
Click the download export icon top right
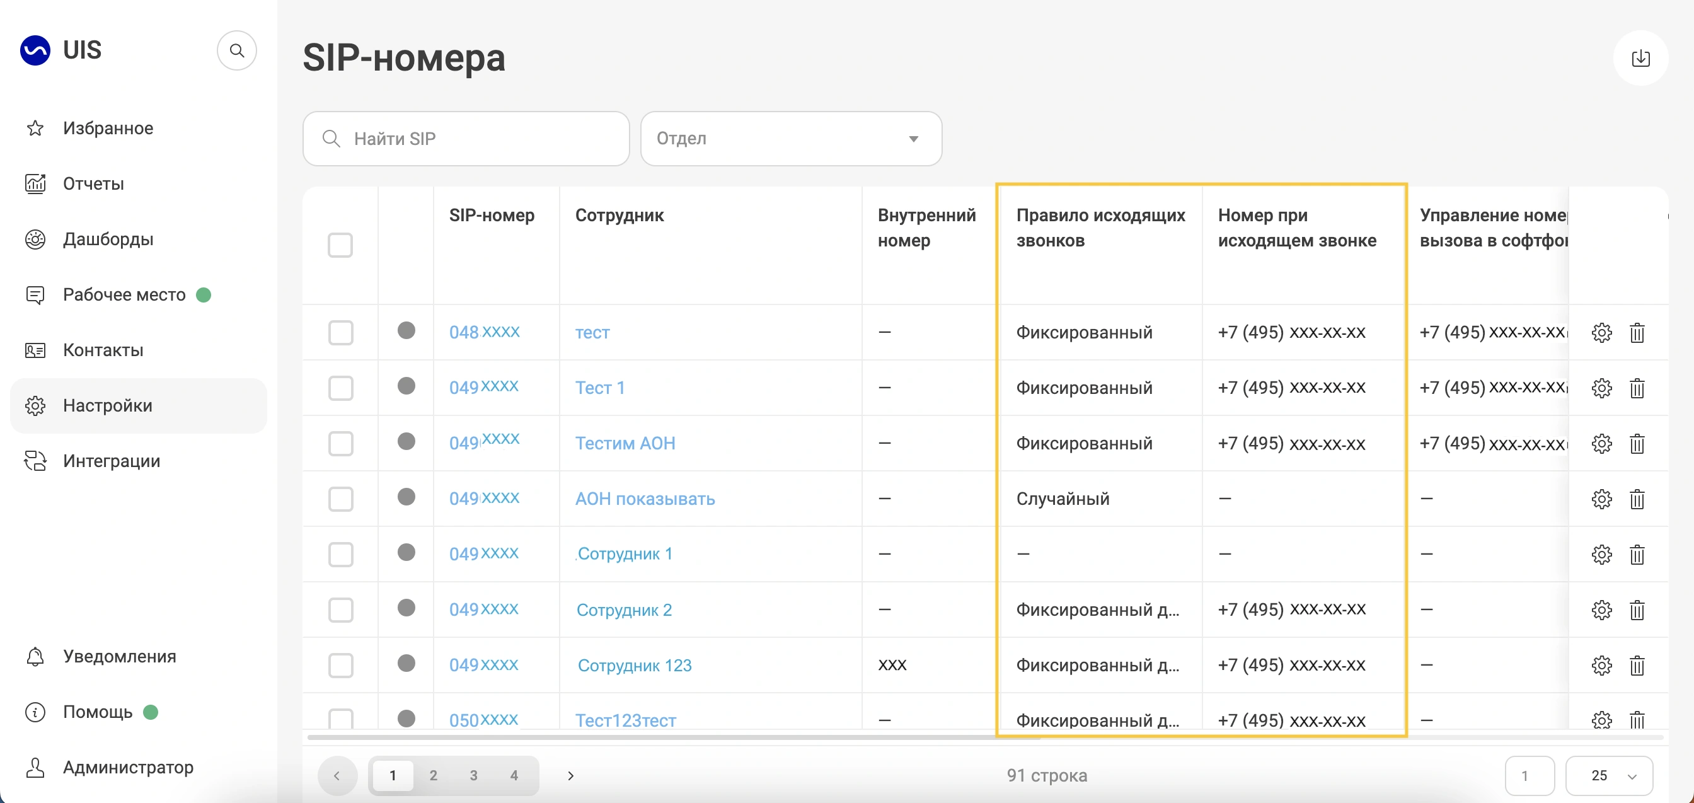pos(1640,58)
